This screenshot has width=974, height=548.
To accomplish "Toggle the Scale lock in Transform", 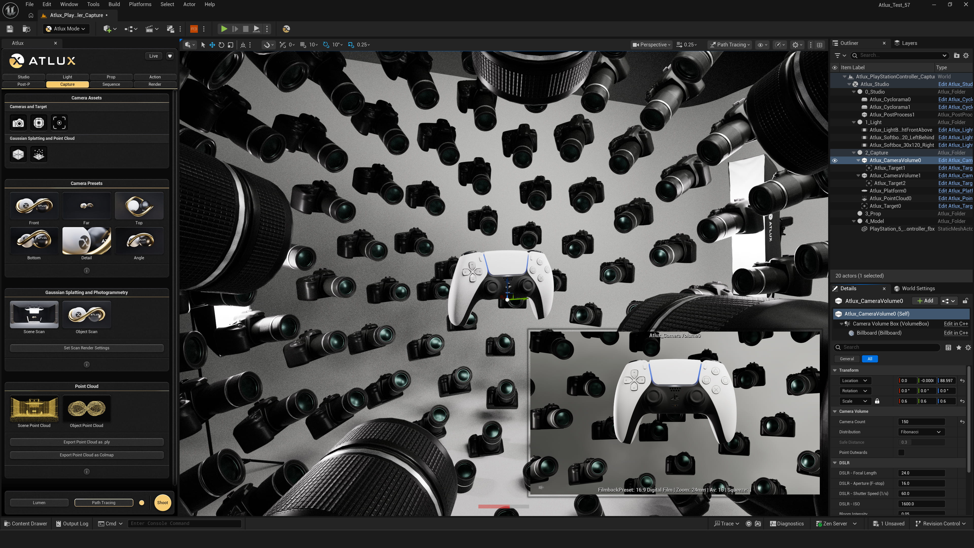I will click(x=877, y=401).
